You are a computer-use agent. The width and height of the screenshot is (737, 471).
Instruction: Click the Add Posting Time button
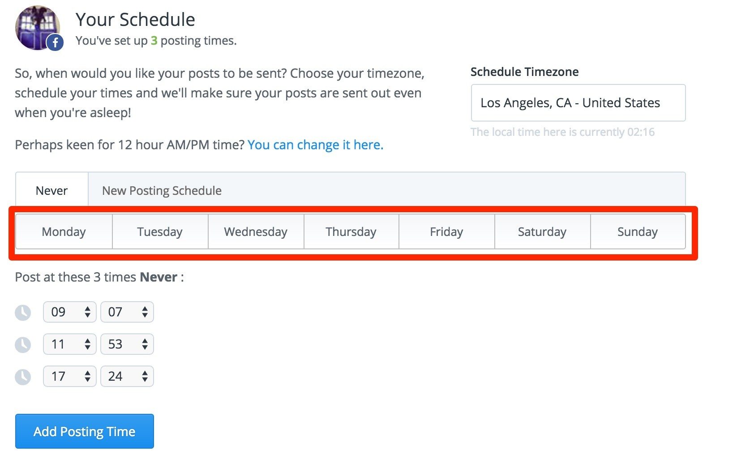coord(84,431)
